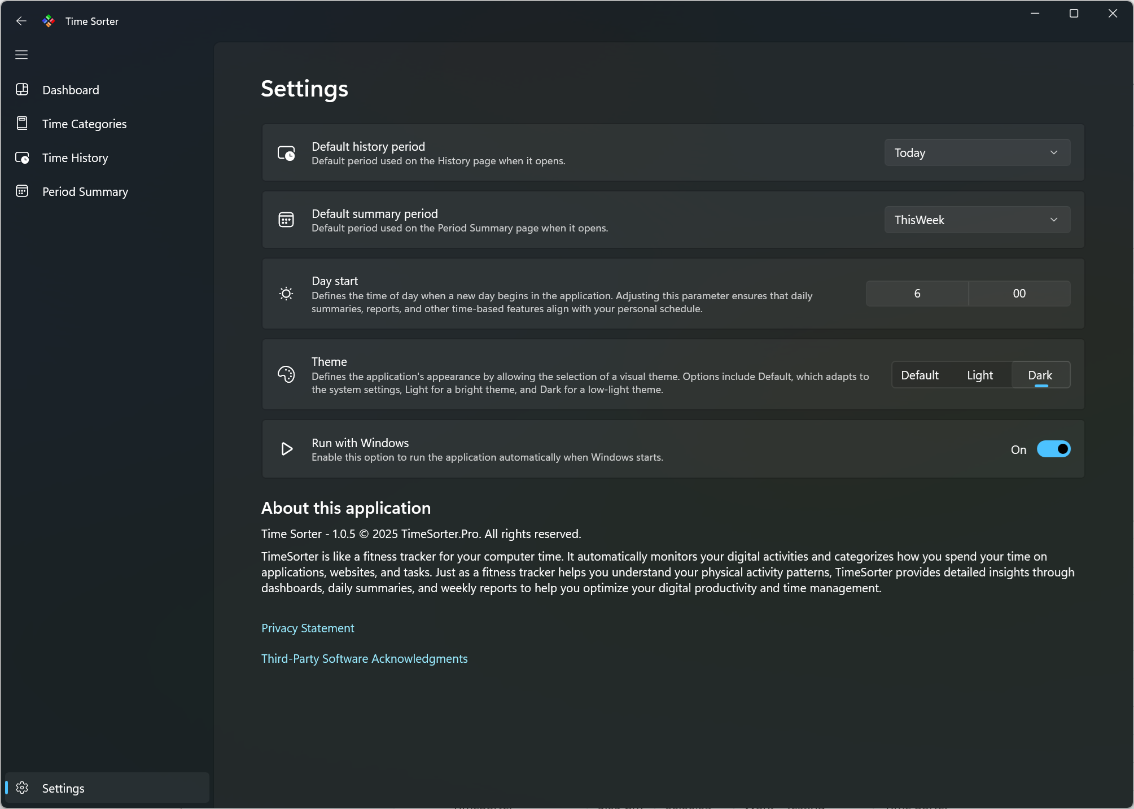Select the Light theme option
This screenshot has width=1134, height=809.
tap(979, 375)
